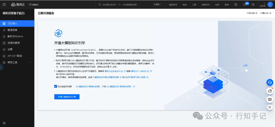
Task: Open the blue L user avatar
Action: coord(270,5)
